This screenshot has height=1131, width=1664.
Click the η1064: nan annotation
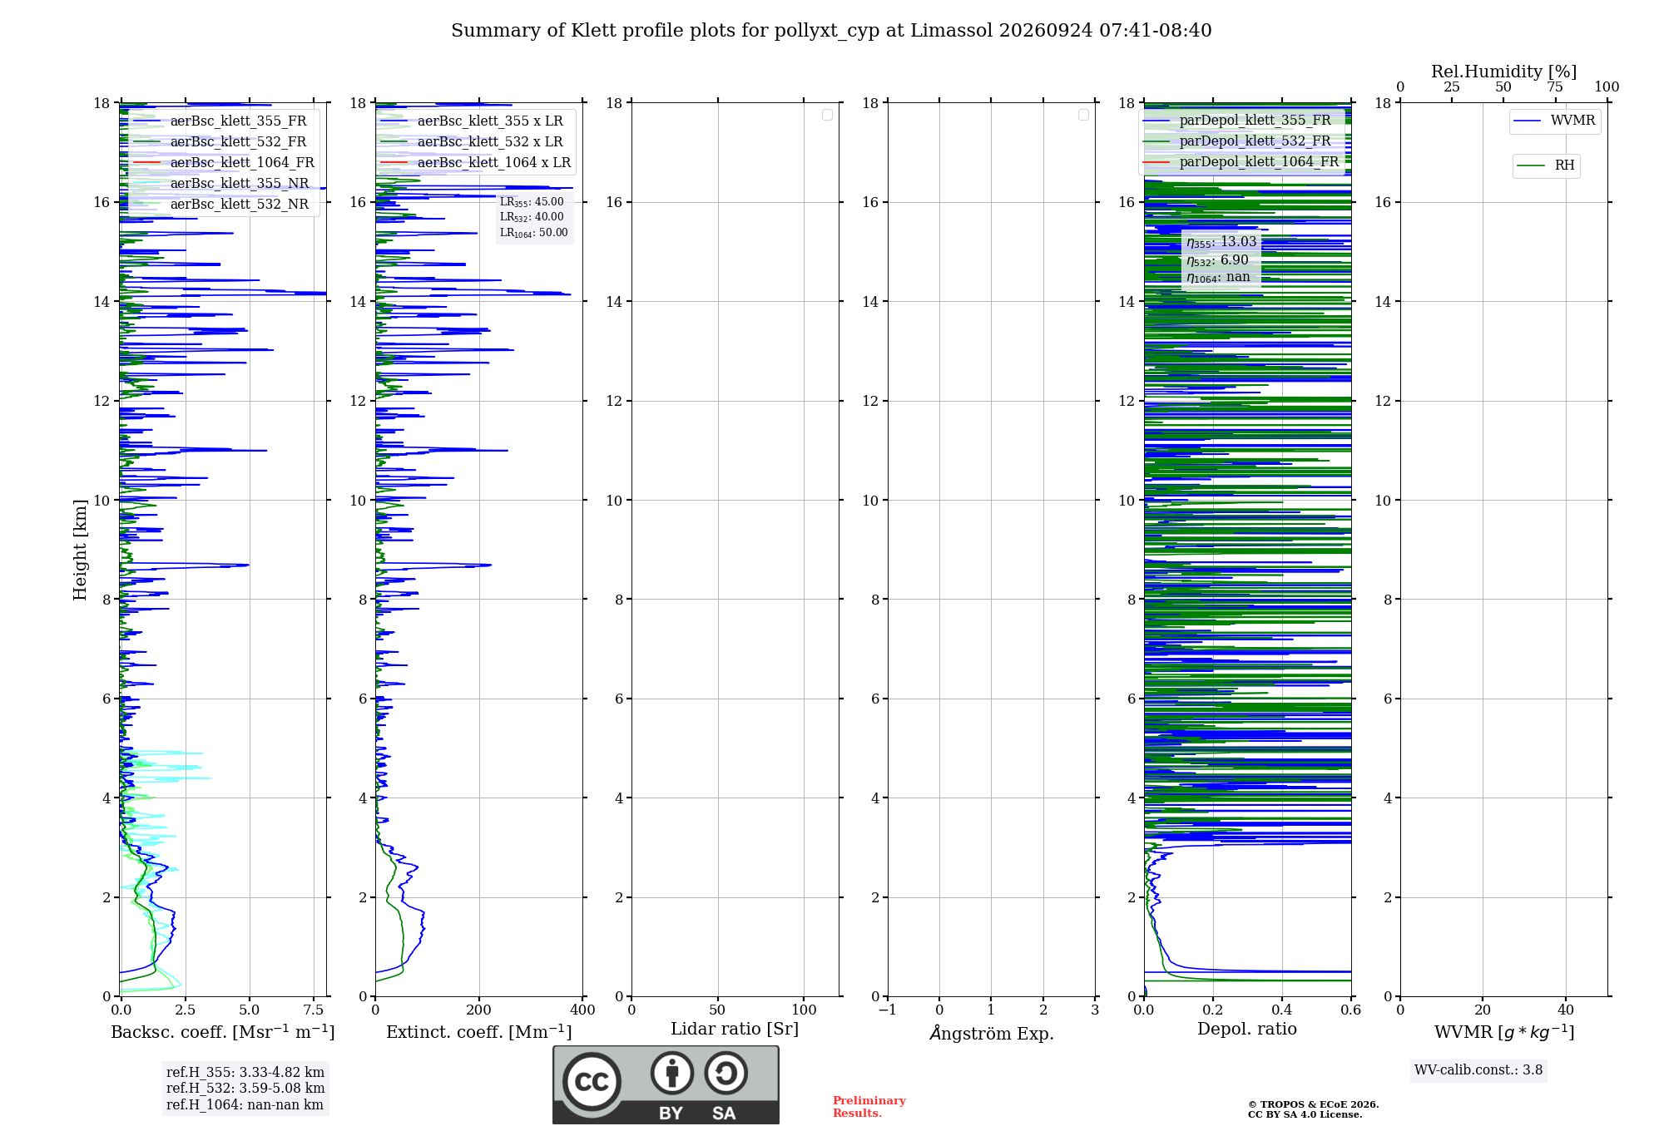tap(1218, 278)
